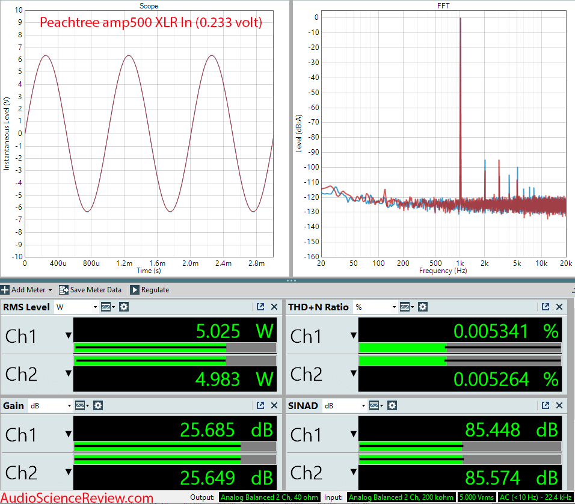Viewport: 575px width, 504px height.
Task: Click Gain Ch1 bar meter
Action: (x=175, y=446)
